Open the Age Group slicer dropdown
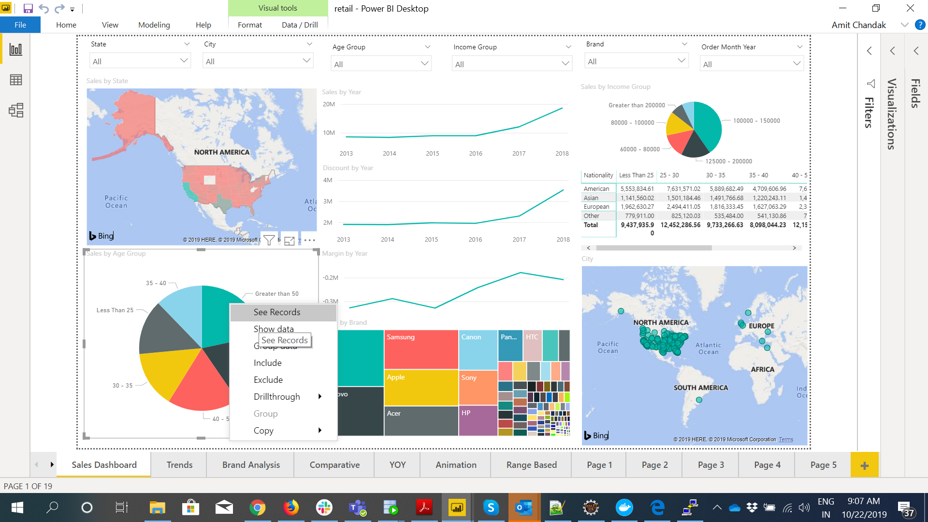This screenshot has width=928, height=522. [x=381, y=64]
